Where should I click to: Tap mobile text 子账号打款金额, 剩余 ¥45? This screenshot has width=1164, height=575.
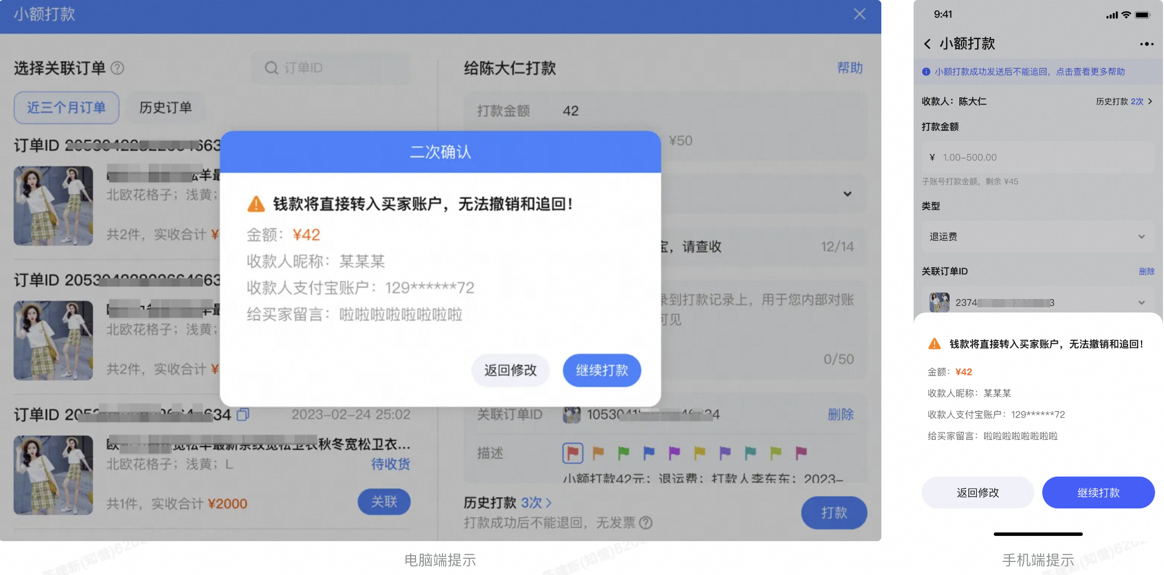click(970, 181)
